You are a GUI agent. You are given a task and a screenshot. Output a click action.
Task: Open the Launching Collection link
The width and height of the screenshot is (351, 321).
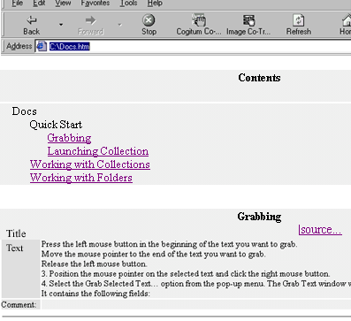pyautogui.click(x=98, y=151)
